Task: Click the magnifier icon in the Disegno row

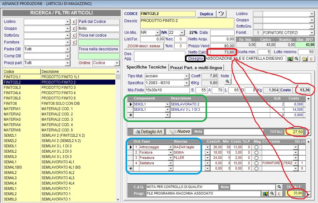Action: pos(296,59)
